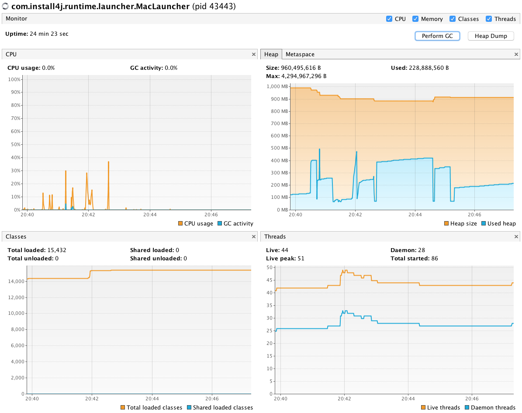Click the Daemon threads legend swatch
The image size is (522, 413).
(467, 407)
